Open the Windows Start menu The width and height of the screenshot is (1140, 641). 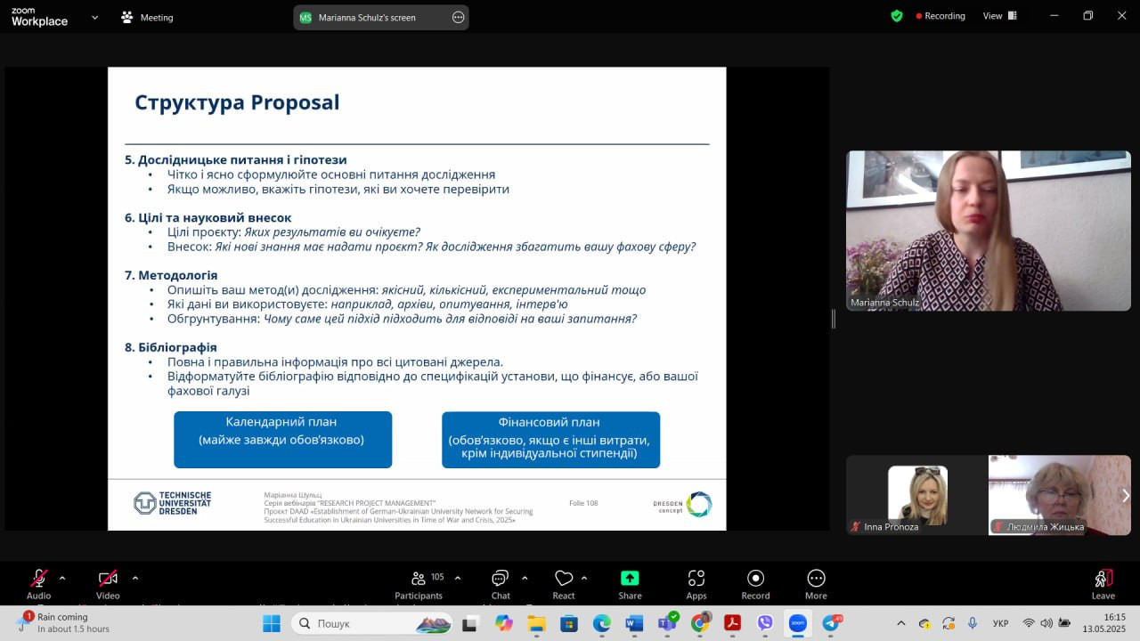tap(271, 623)
